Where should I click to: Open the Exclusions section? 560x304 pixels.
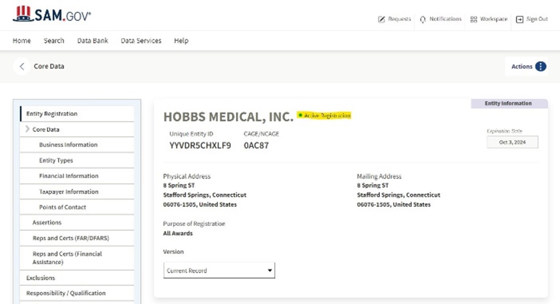pyautogui.click(x=77, y=278)
